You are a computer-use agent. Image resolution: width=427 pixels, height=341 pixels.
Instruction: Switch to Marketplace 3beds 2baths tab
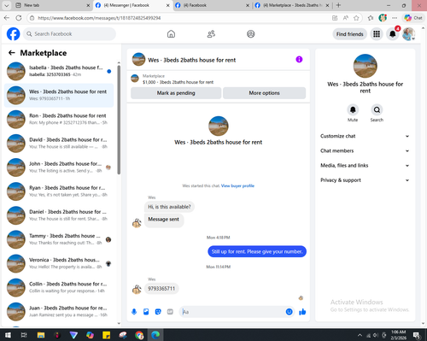(292, 5)
